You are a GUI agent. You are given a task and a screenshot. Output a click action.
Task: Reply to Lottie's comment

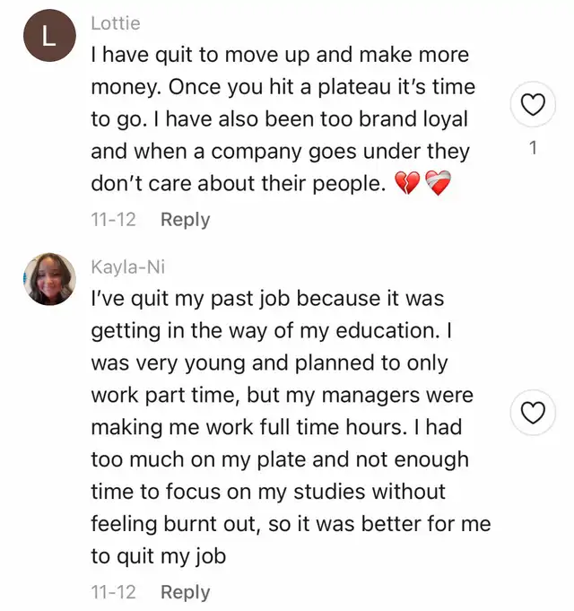[x=185, y=220]
